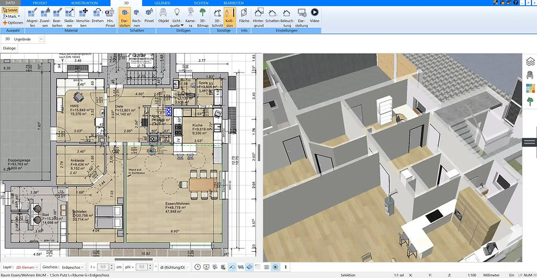Screen dimensions: 537x278
Task: Toggle shadow Darstellen button
Action: click(x=125, y=18)
